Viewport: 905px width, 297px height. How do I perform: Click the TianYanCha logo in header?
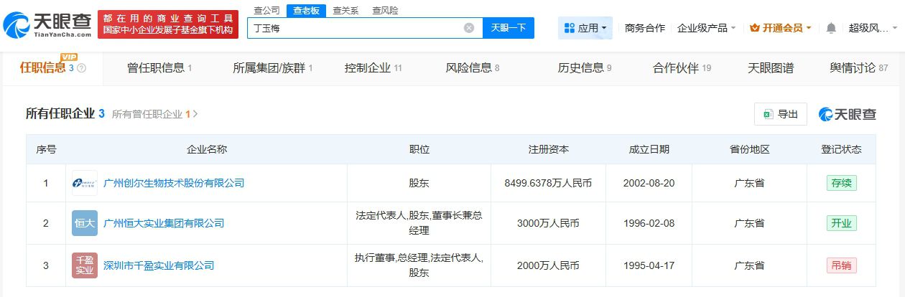coord(47,24)
